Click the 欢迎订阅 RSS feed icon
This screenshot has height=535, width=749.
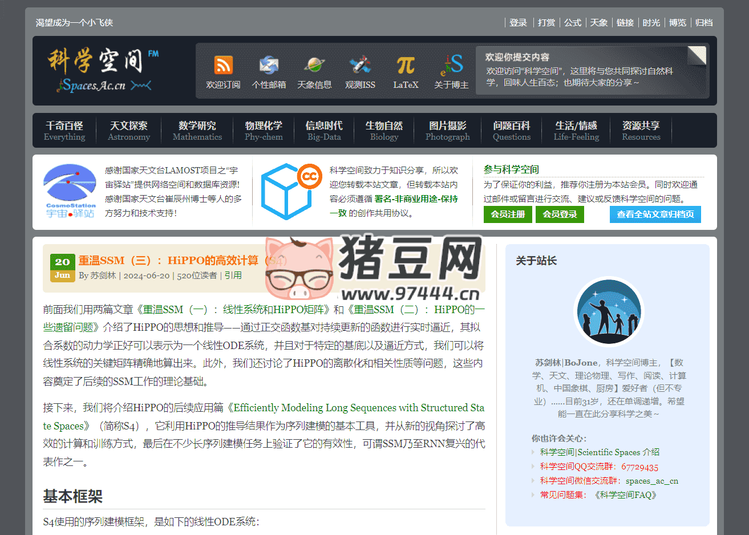(x=222, y=66)
